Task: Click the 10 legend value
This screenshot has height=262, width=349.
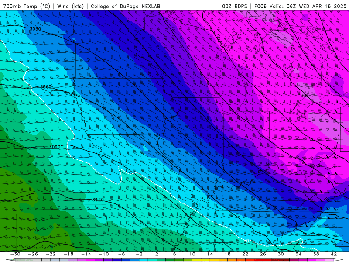Action: (192, 254)
